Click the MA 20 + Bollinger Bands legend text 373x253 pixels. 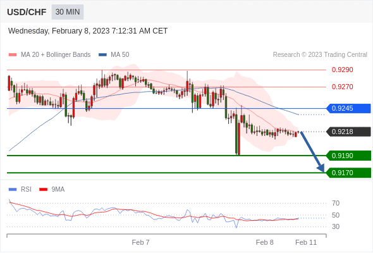[x=56, y=55]
